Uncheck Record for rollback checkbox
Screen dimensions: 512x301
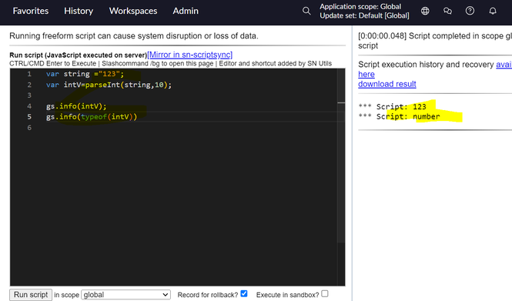tap(244, 293)
